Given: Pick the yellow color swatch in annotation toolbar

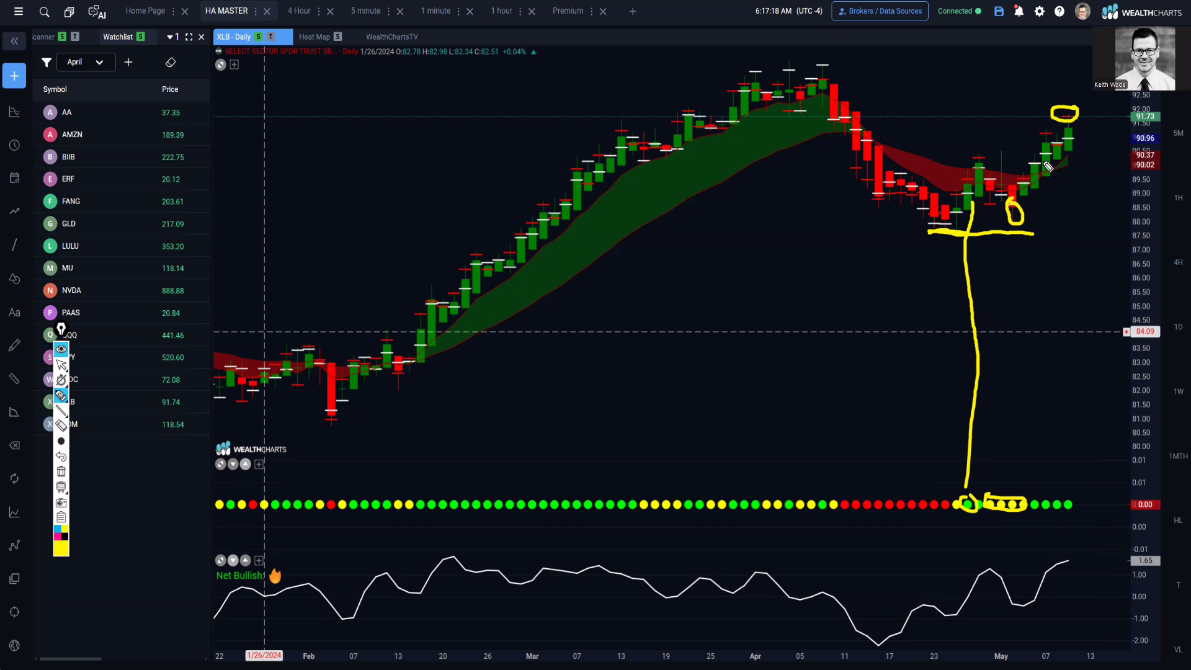Looking at the screenshot, I should tap(61, 548).
